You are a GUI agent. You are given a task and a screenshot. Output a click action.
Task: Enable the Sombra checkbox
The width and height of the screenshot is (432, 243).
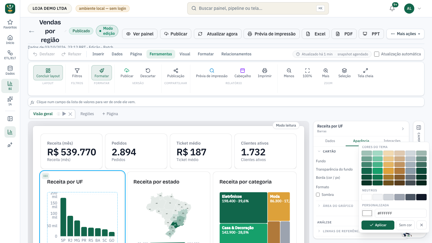pyautogui.click(x=318, y=195)
